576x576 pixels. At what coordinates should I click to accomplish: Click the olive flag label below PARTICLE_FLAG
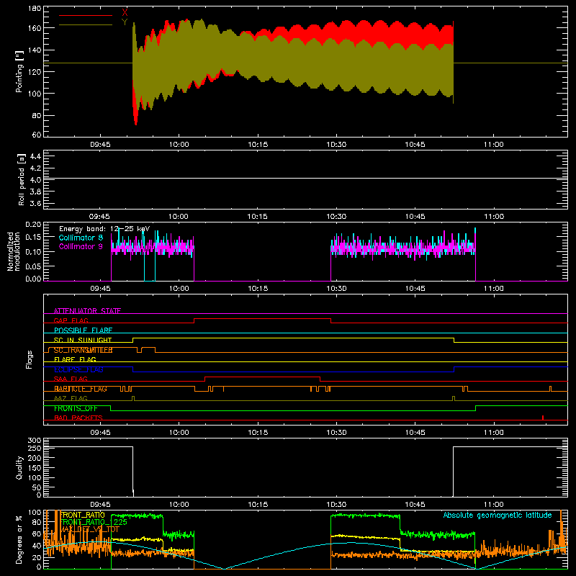[71, 398]
